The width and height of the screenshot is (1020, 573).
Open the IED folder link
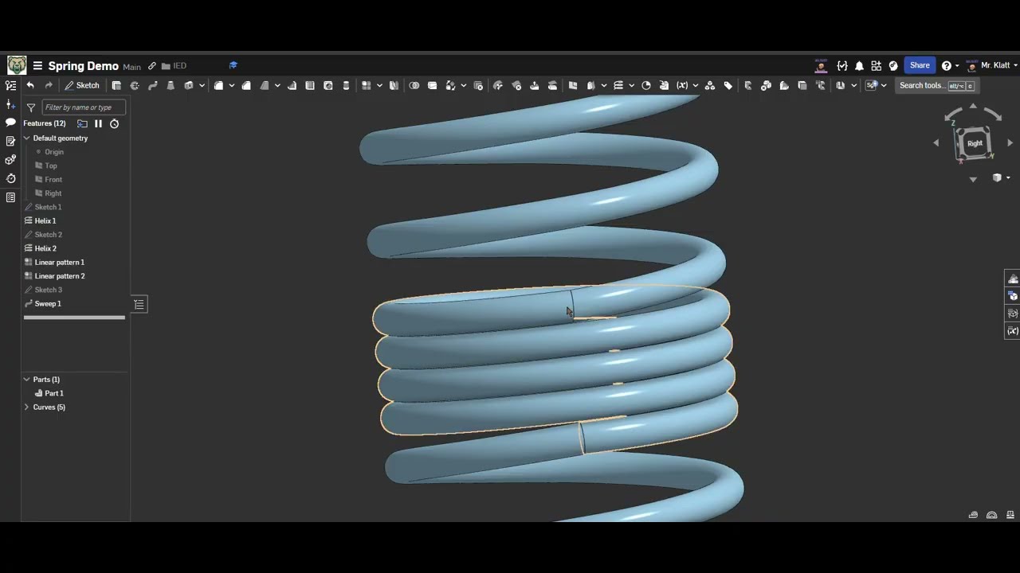coord(174,66)
